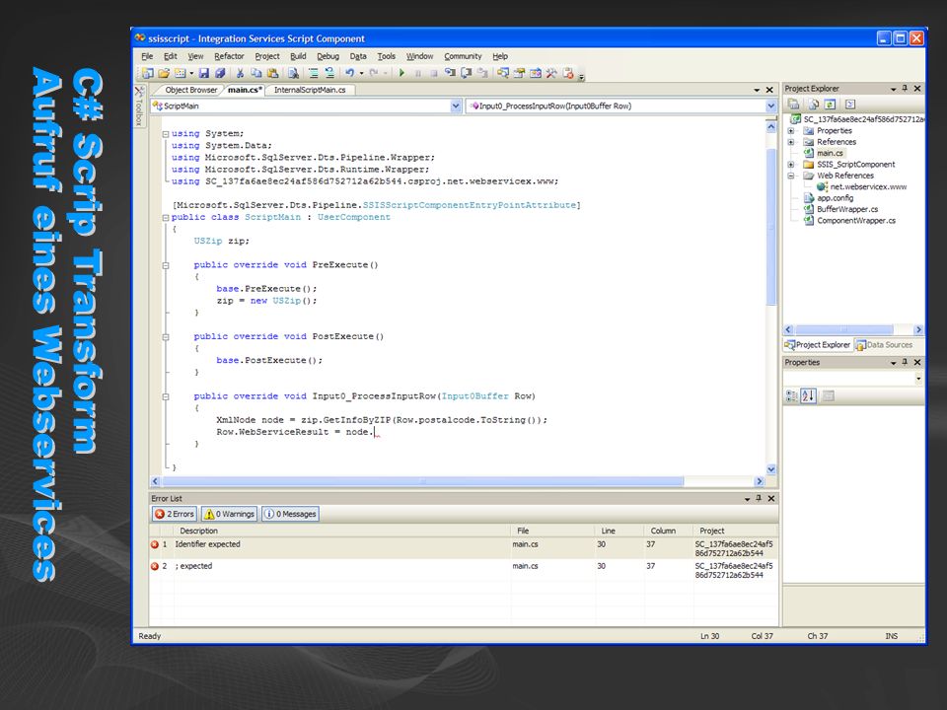
Task: Click the Comment Out Lines toolbar icon
Action: point(314,73)
